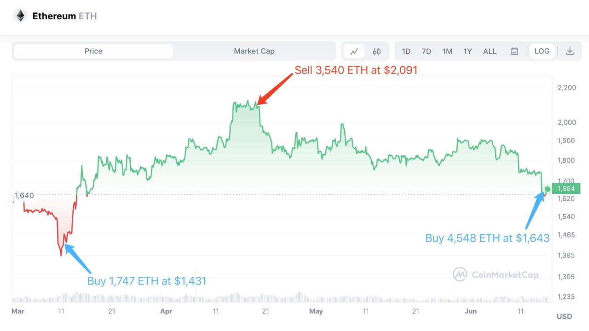Toggle LOG scale on the chart
Screen dimensions: 589x331
542,51
